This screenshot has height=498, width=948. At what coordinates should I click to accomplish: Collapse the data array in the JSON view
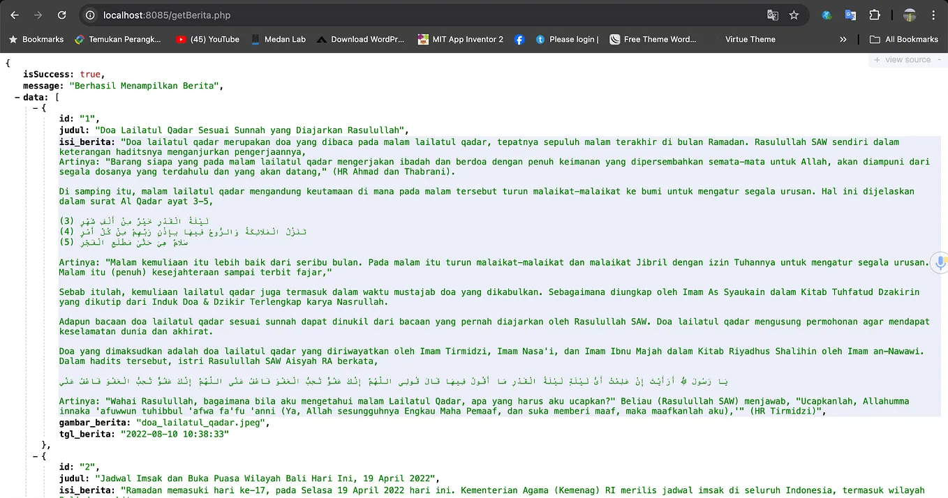(17, 96)
